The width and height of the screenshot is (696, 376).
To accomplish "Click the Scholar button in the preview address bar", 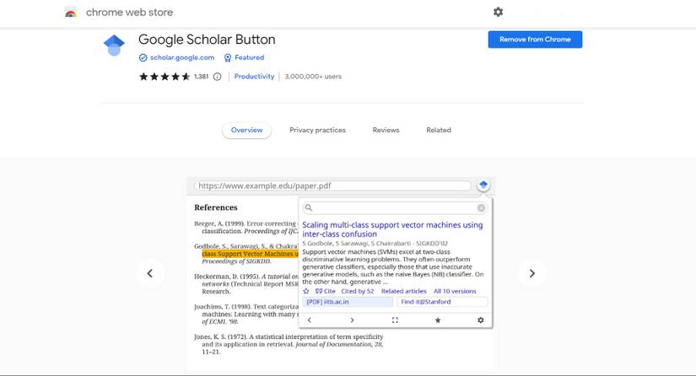I will (483, 185).
